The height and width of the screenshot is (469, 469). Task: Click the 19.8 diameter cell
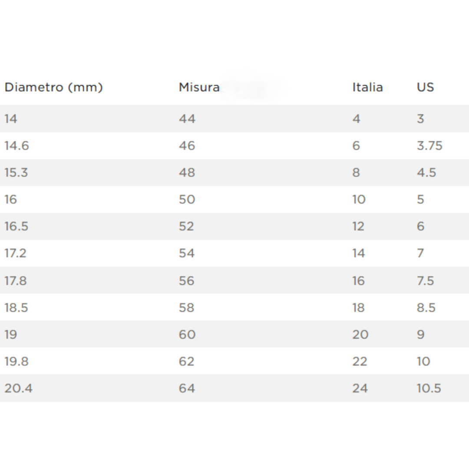coord(17,361)
